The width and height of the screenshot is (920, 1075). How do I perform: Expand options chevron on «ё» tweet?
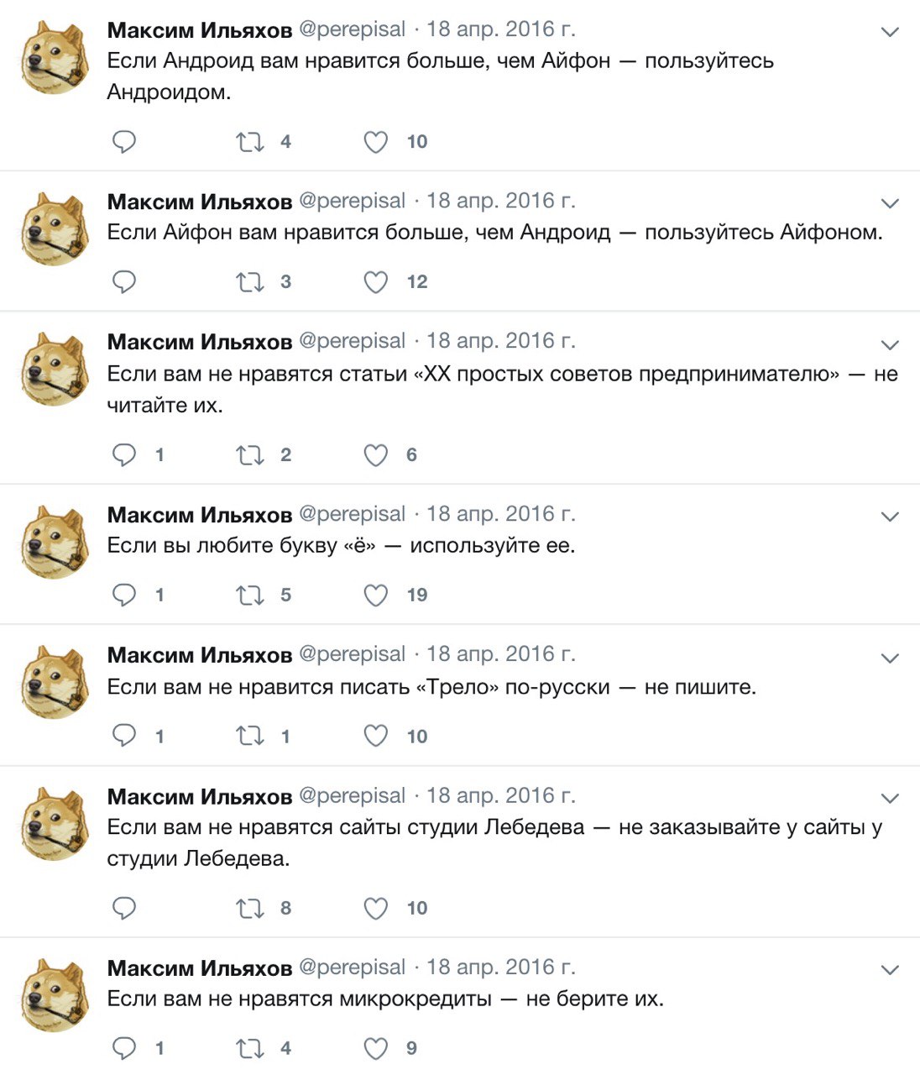tap(890, 517)
